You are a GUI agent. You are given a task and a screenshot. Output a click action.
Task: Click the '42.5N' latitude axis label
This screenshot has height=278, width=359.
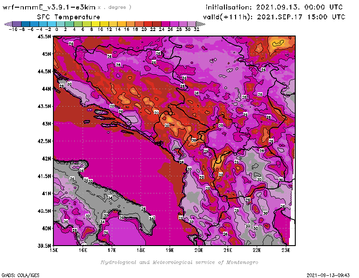click(44, 141)
